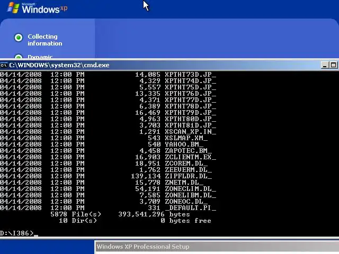This screenshot has width=339, height=254.
Task: Click the ZIPFLDR.DL_ file name
Action: [189, 176]
